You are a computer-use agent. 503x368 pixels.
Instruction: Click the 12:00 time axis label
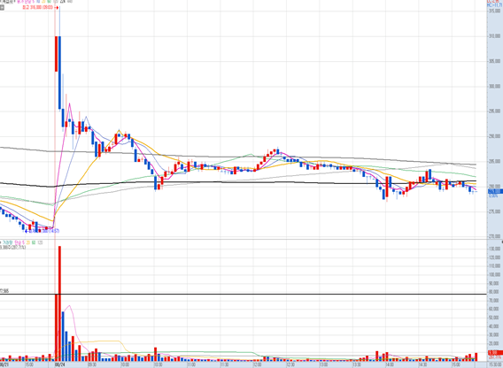point(257,364)
